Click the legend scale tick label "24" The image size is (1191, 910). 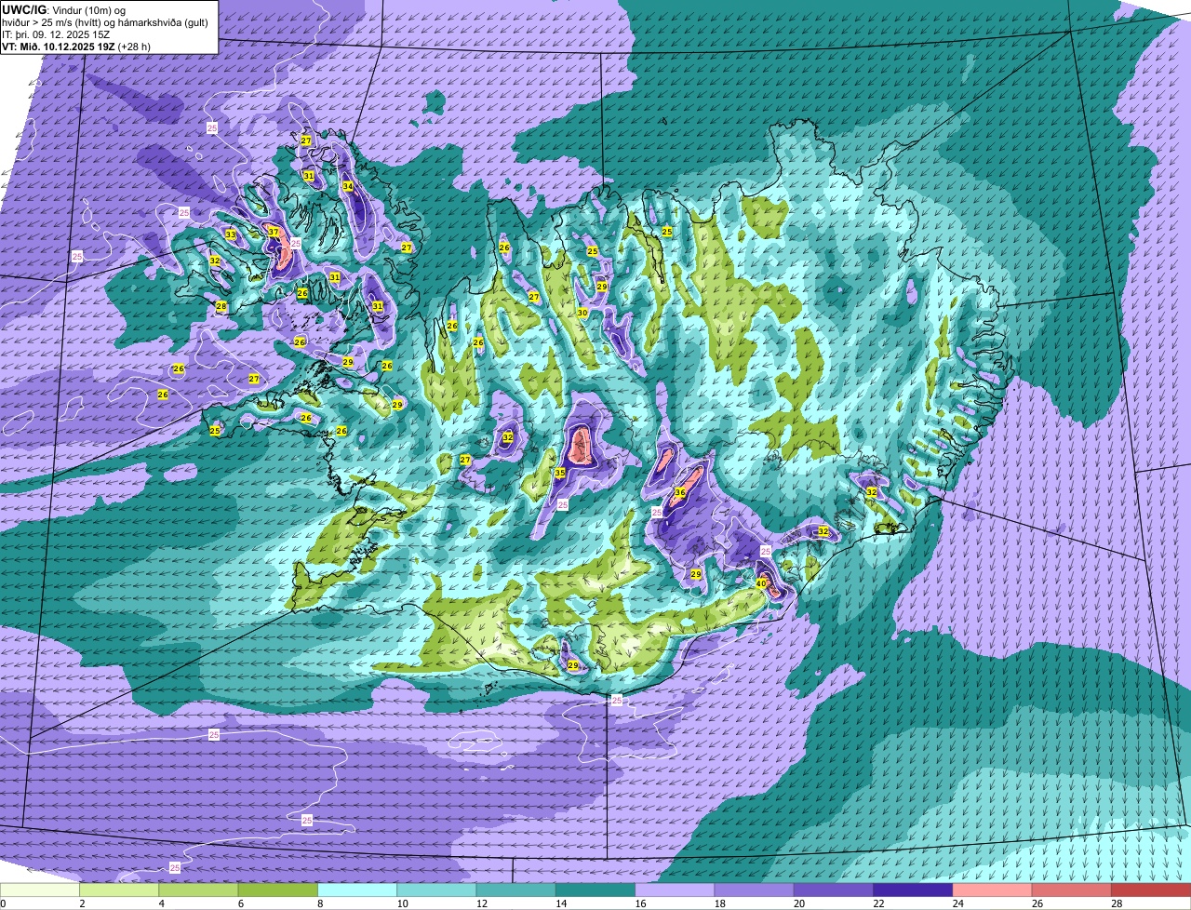pyautogui.click(x=957, y=903)
